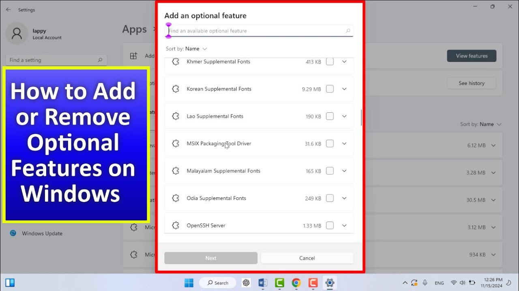519x291 pixels.
Task: Click the taskbar Search box
Action: [x=218, y=283]
